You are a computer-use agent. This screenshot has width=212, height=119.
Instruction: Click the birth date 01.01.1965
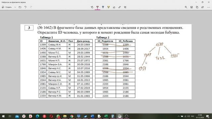(83, 96)
